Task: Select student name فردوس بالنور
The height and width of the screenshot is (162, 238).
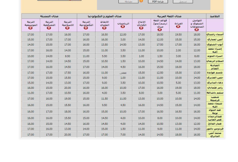Action: pos(215,129)
